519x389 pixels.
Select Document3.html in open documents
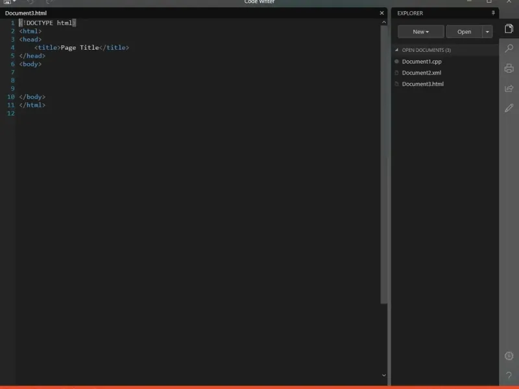423,84
